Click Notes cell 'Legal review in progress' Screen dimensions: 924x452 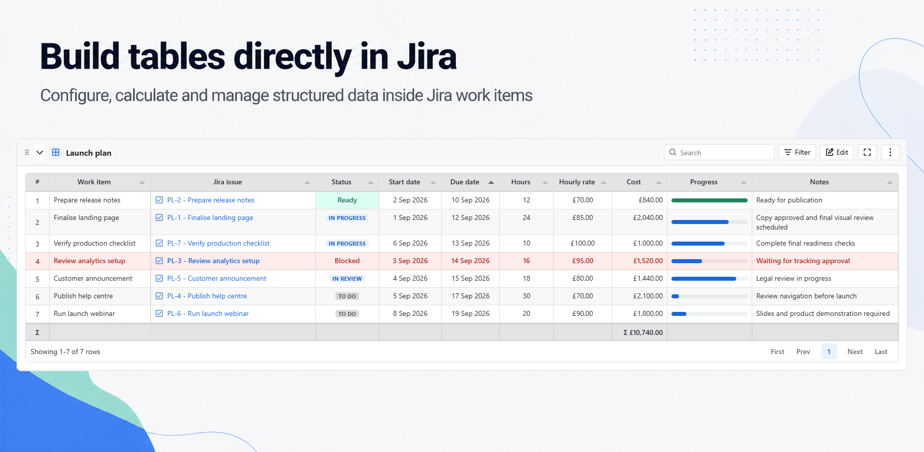pyautogui.click(x=825, y=278)
